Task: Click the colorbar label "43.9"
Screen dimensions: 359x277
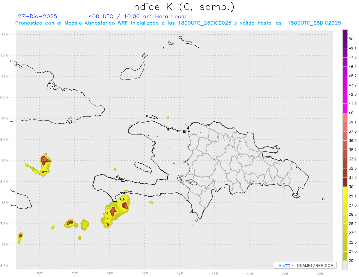Action: click(x=353, y=85)
